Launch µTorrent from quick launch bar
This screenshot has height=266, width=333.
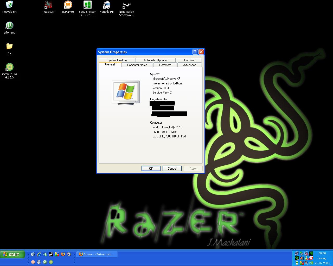(45, 262)
